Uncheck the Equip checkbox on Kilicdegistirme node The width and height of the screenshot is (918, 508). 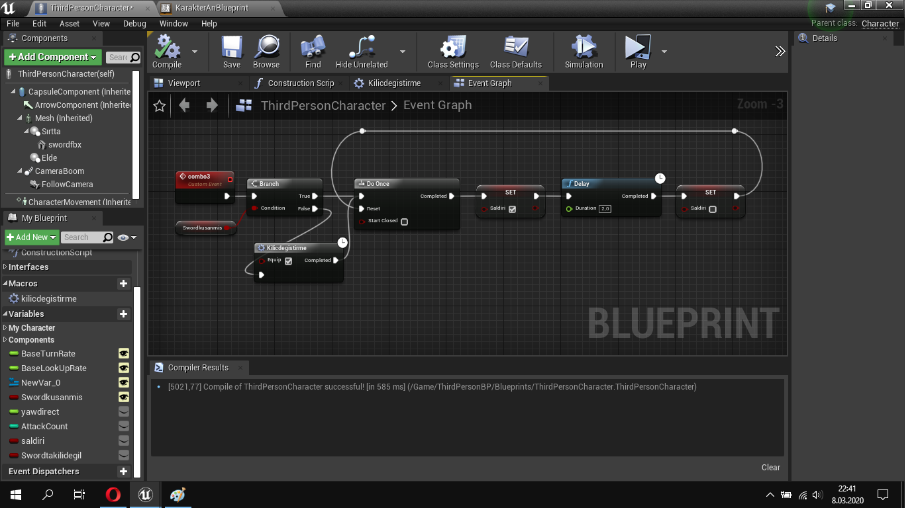[x=288, y=261]
